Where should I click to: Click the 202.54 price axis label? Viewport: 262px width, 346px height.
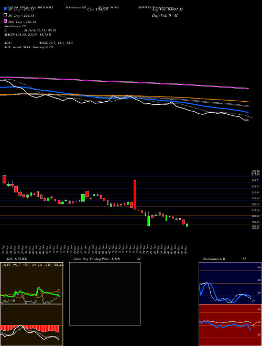coord(256,216)
